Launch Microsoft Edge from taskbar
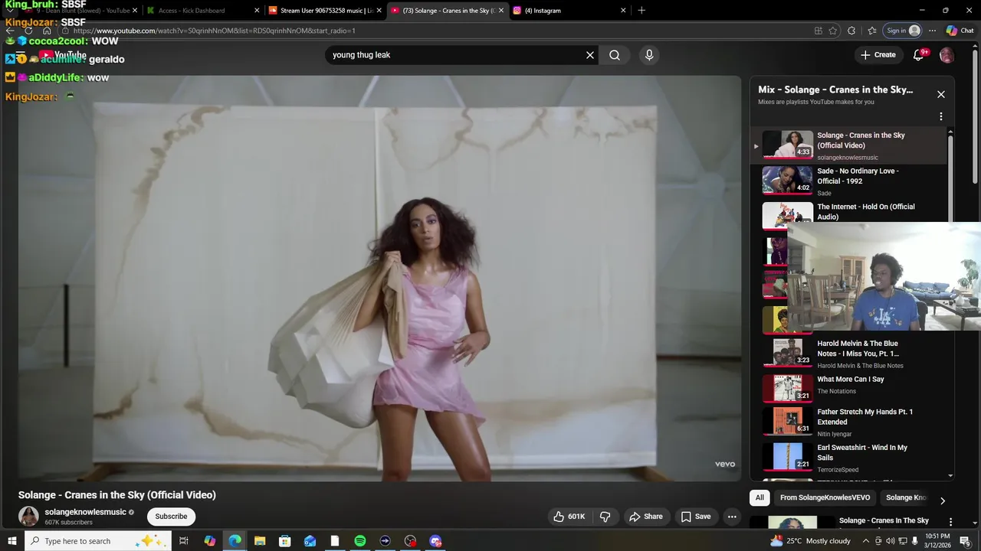Image resolution: width=981 pixels, height=551 pixels. pos(235,541)
